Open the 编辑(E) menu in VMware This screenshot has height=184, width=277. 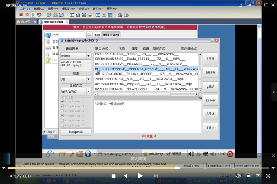pyautogui.click(x=39, y=8)
